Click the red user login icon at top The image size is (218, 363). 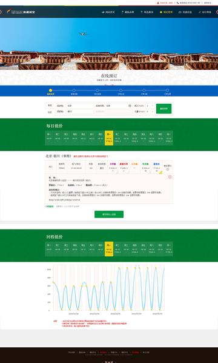point(158,3)
